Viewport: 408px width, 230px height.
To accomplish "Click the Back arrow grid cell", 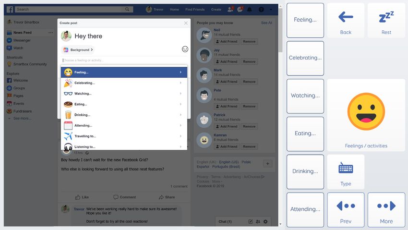I will coord(346,21).
